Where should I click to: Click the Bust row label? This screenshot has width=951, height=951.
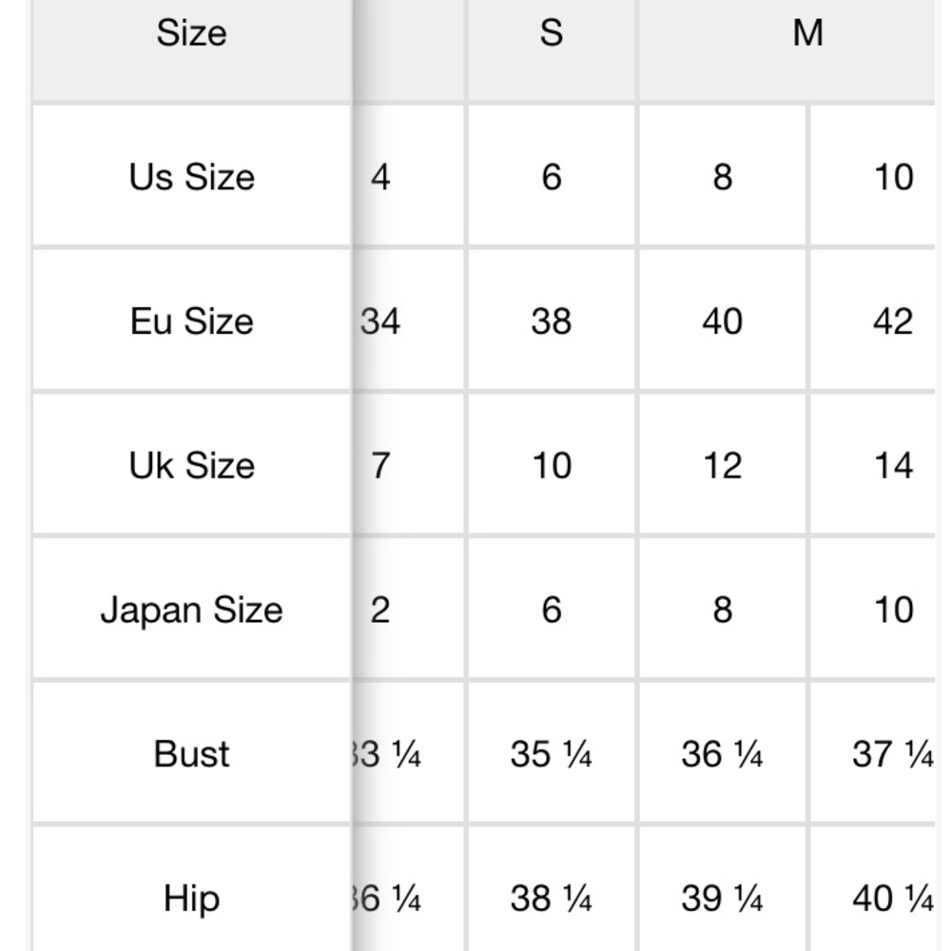(x=191, y=754)
